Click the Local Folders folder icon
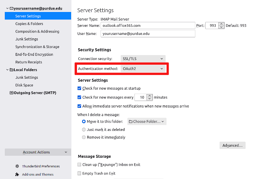 pyautogui.click(x=12, y=70)
